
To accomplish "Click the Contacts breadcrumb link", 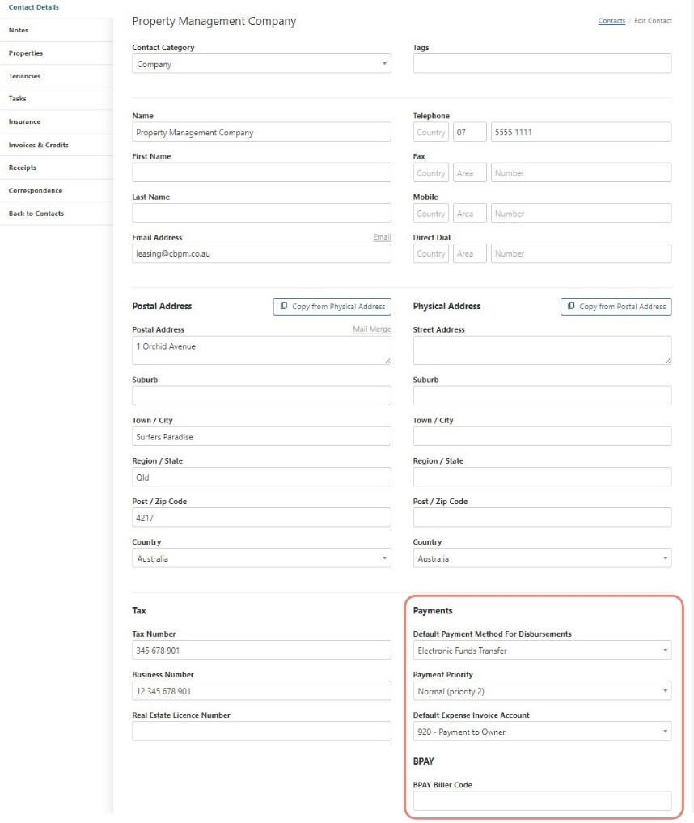I will click(x=611, y=21).
